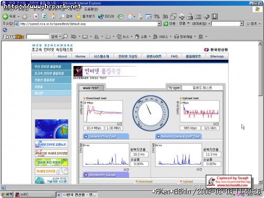Select the WAN TEST tab
The height and width of the screenshot is (198, 264).
point(91,88)
